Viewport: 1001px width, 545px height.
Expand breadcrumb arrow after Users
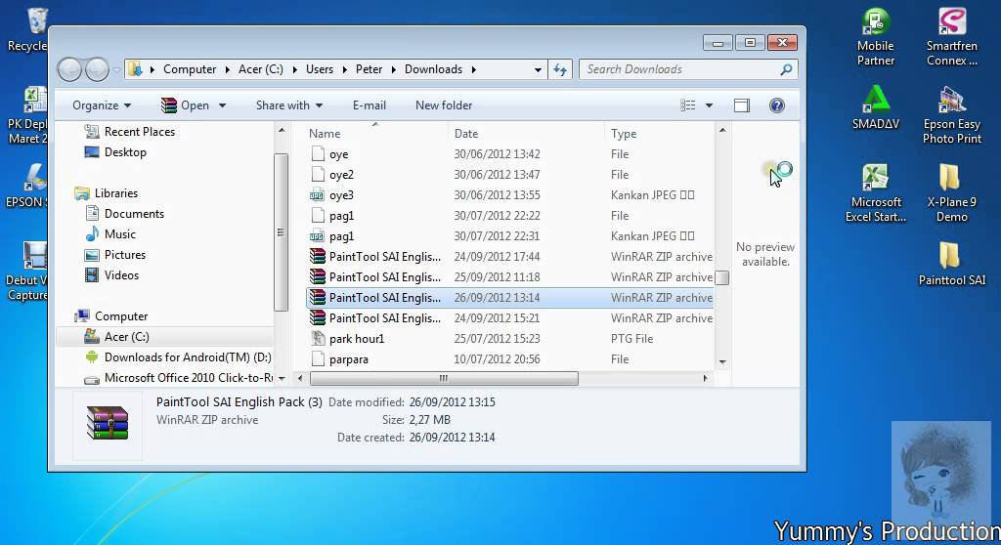pyautogui.click(x=345, y=69)
